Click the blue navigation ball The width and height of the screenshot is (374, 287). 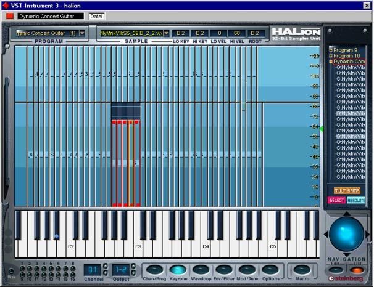pos(346,235)
